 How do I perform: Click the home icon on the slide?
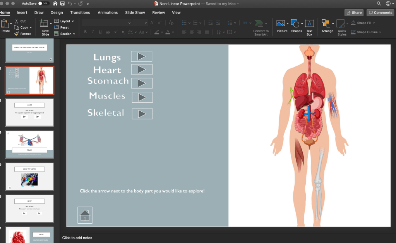[85, 215]
